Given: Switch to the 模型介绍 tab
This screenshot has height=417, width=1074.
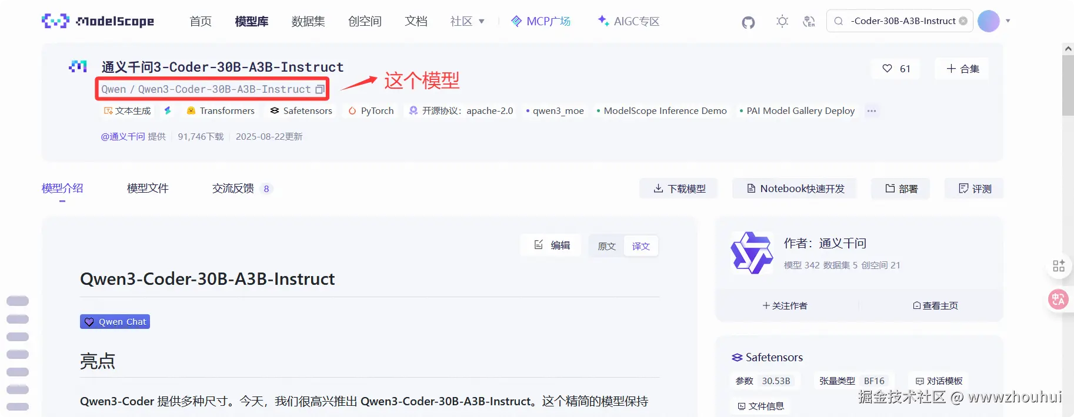Looking at the screenshot, I should [x=62, y=188].
